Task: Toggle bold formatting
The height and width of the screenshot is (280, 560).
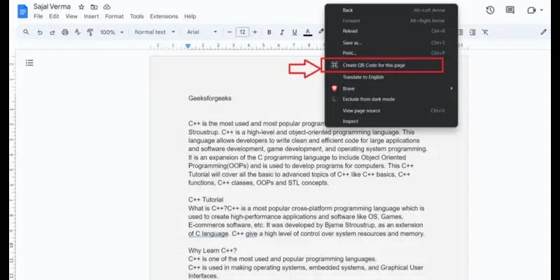Action: pyautogui.click(x=269, y=32)
